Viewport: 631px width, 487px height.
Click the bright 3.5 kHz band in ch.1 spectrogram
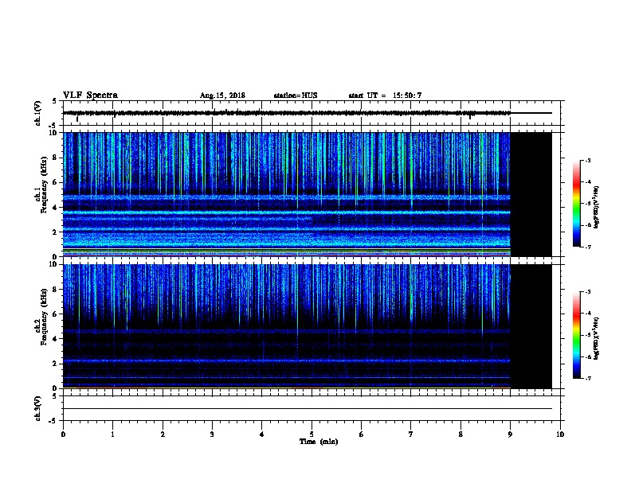pos(287,212)
